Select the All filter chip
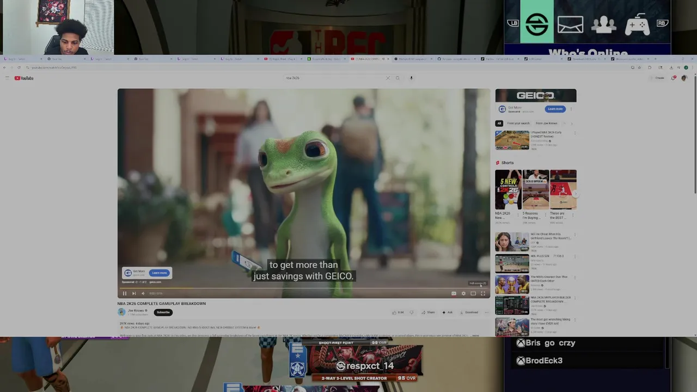Viewport: 697px width, 392px height. tap(499, 123)
